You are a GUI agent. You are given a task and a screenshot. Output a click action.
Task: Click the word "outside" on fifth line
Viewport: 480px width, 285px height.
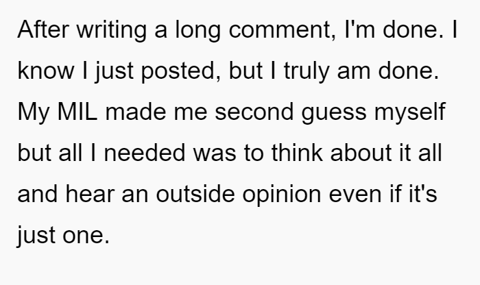coord(195,194)
